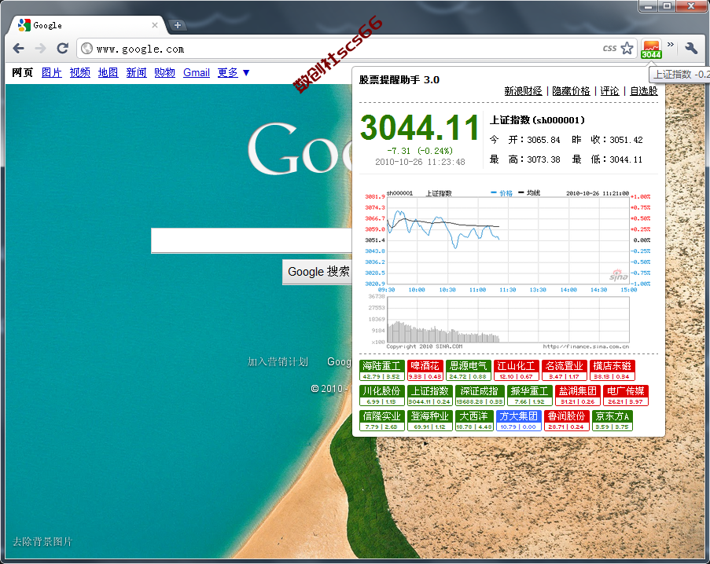Select the 川化股份 stock tile
The width and height of the screenshot is (710, 564).
pos(381,395)
